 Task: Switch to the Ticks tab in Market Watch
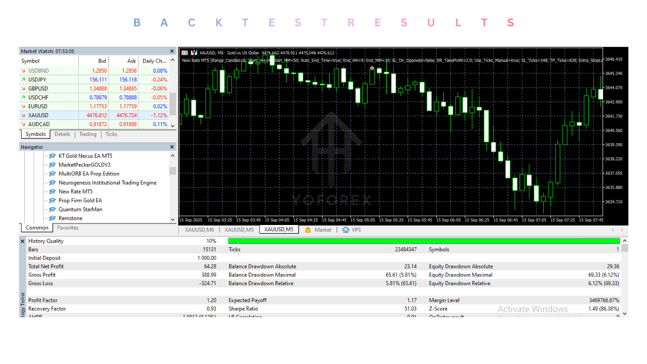[x=111, y=134]
